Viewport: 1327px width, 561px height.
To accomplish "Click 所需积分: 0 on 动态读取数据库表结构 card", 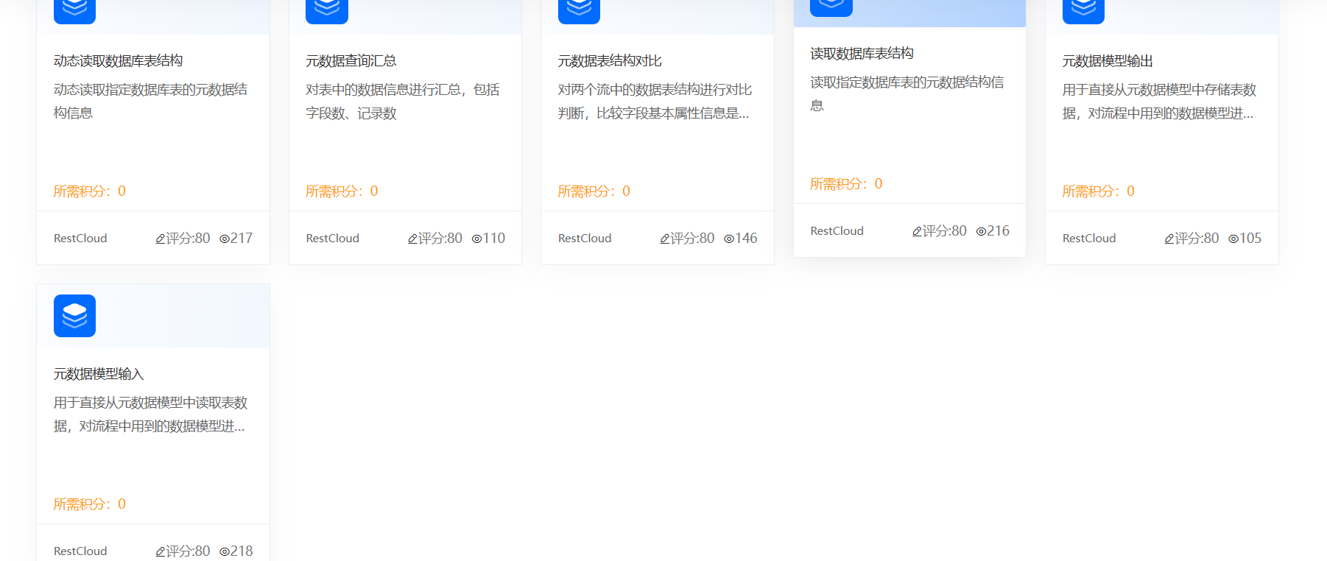I will pos(90,191).
